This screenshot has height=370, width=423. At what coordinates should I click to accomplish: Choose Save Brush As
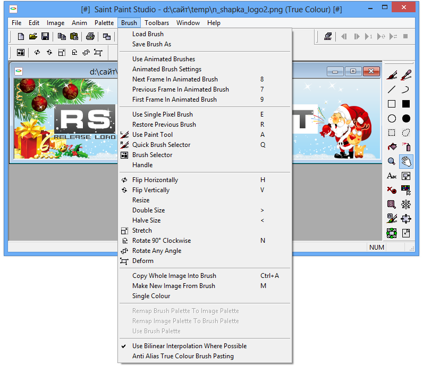(205, 44)
